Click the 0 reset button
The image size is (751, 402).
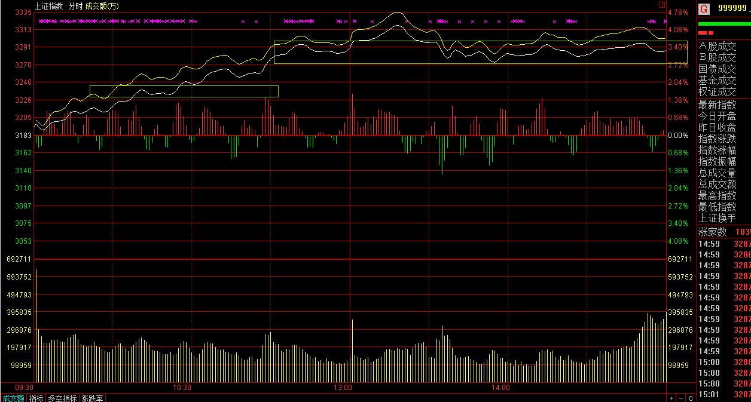(691, 398)
